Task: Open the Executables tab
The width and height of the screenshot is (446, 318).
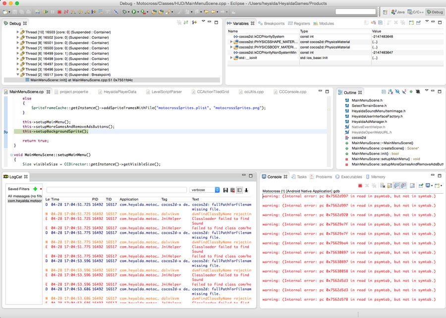Action: [x=349, y=177]
